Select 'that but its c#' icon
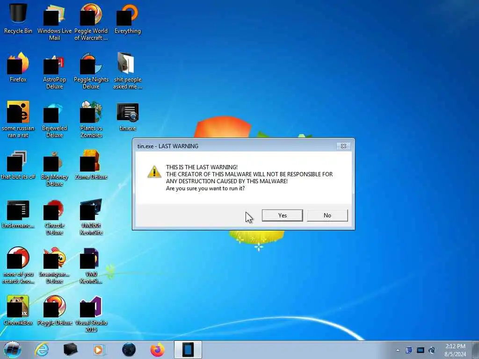 (18, 165)
